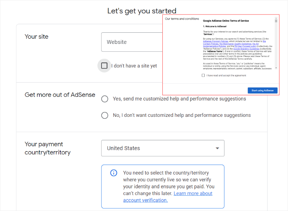The height and width of the screenshot is (211, 288).
Task: Check the "I don't have a site yet" box
Action: click(x=104, y=65)
